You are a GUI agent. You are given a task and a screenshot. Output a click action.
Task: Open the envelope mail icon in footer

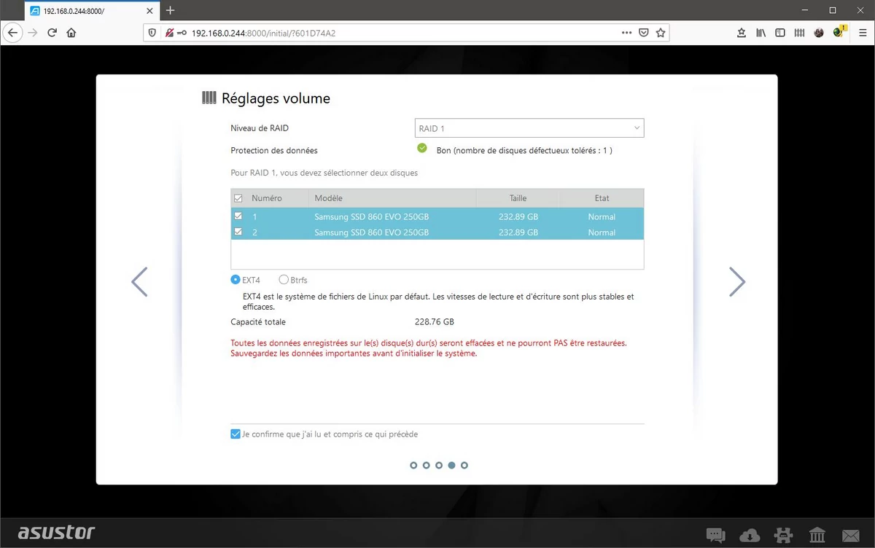(851, 536)
